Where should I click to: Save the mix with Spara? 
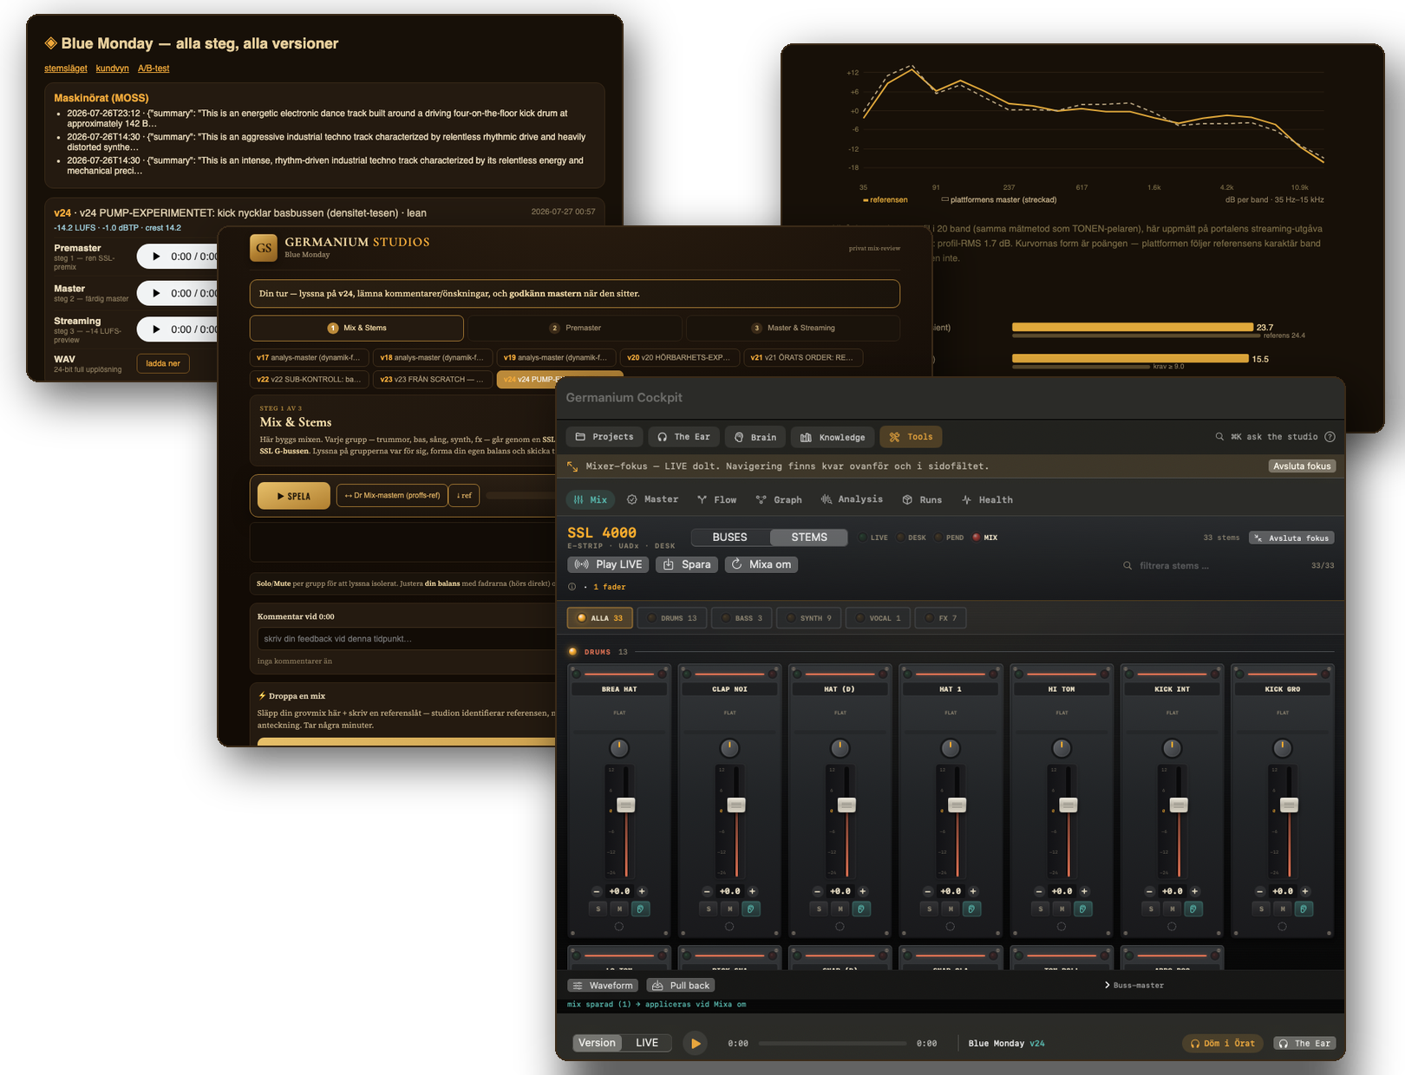tap(687, 564)
